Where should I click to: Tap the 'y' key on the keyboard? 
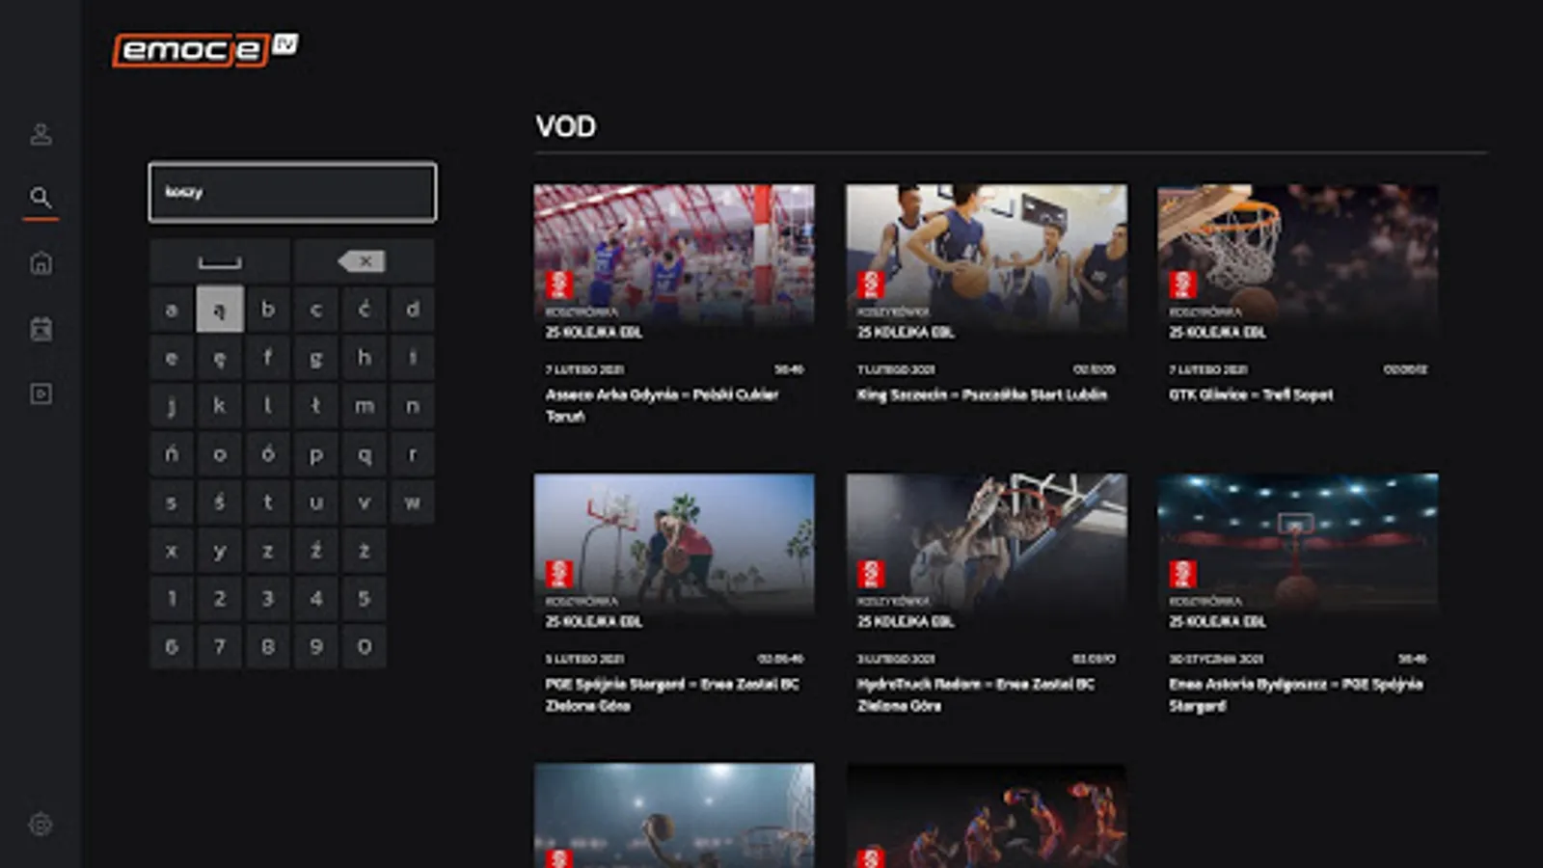220,551
